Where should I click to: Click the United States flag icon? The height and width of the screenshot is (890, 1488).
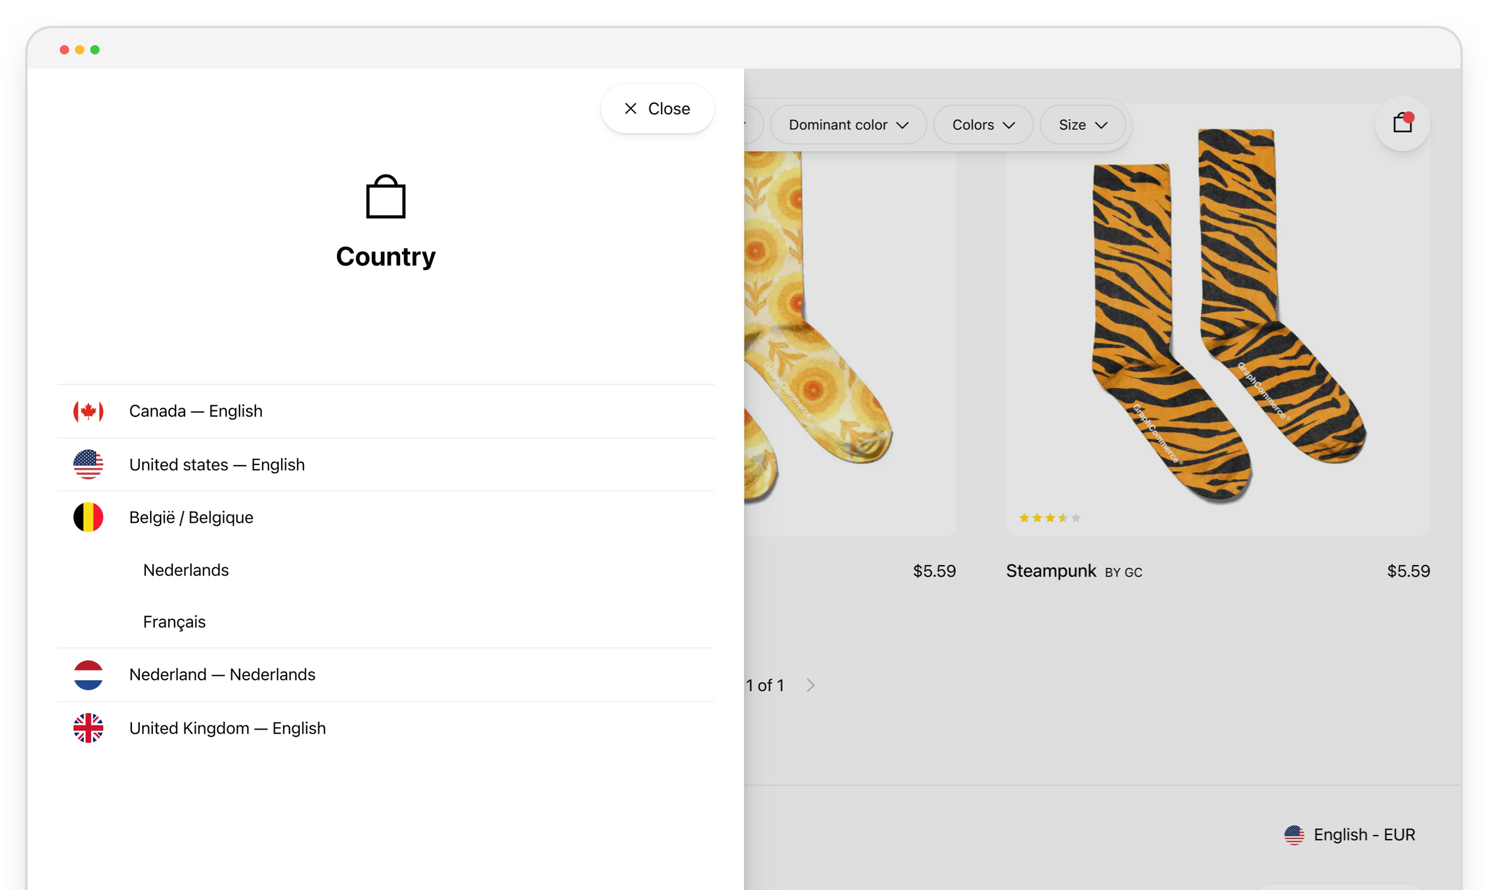point(88,464)
